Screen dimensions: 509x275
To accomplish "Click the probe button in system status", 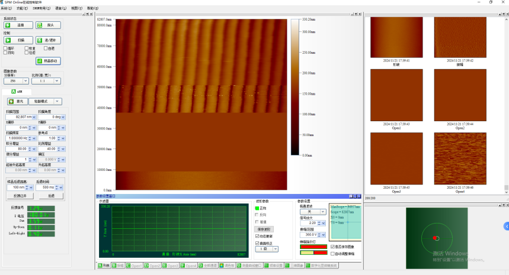I will [x=48, y=25].
